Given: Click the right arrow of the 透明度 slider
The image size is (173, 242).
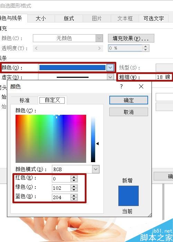Looking at the screenshot, I should [100, 48].
